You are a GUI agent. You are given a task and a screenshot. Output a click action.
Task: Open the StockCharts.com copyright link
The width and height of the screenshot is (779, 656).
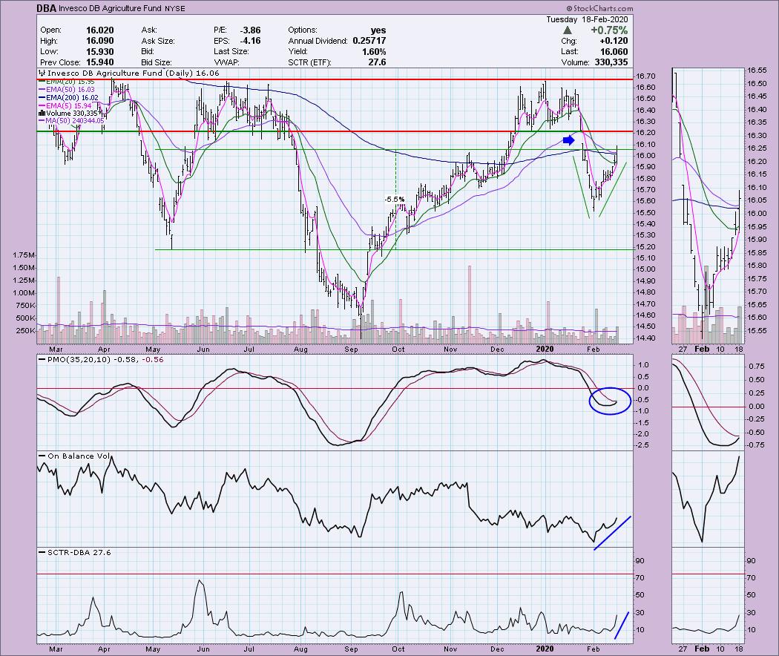(599, 8)
